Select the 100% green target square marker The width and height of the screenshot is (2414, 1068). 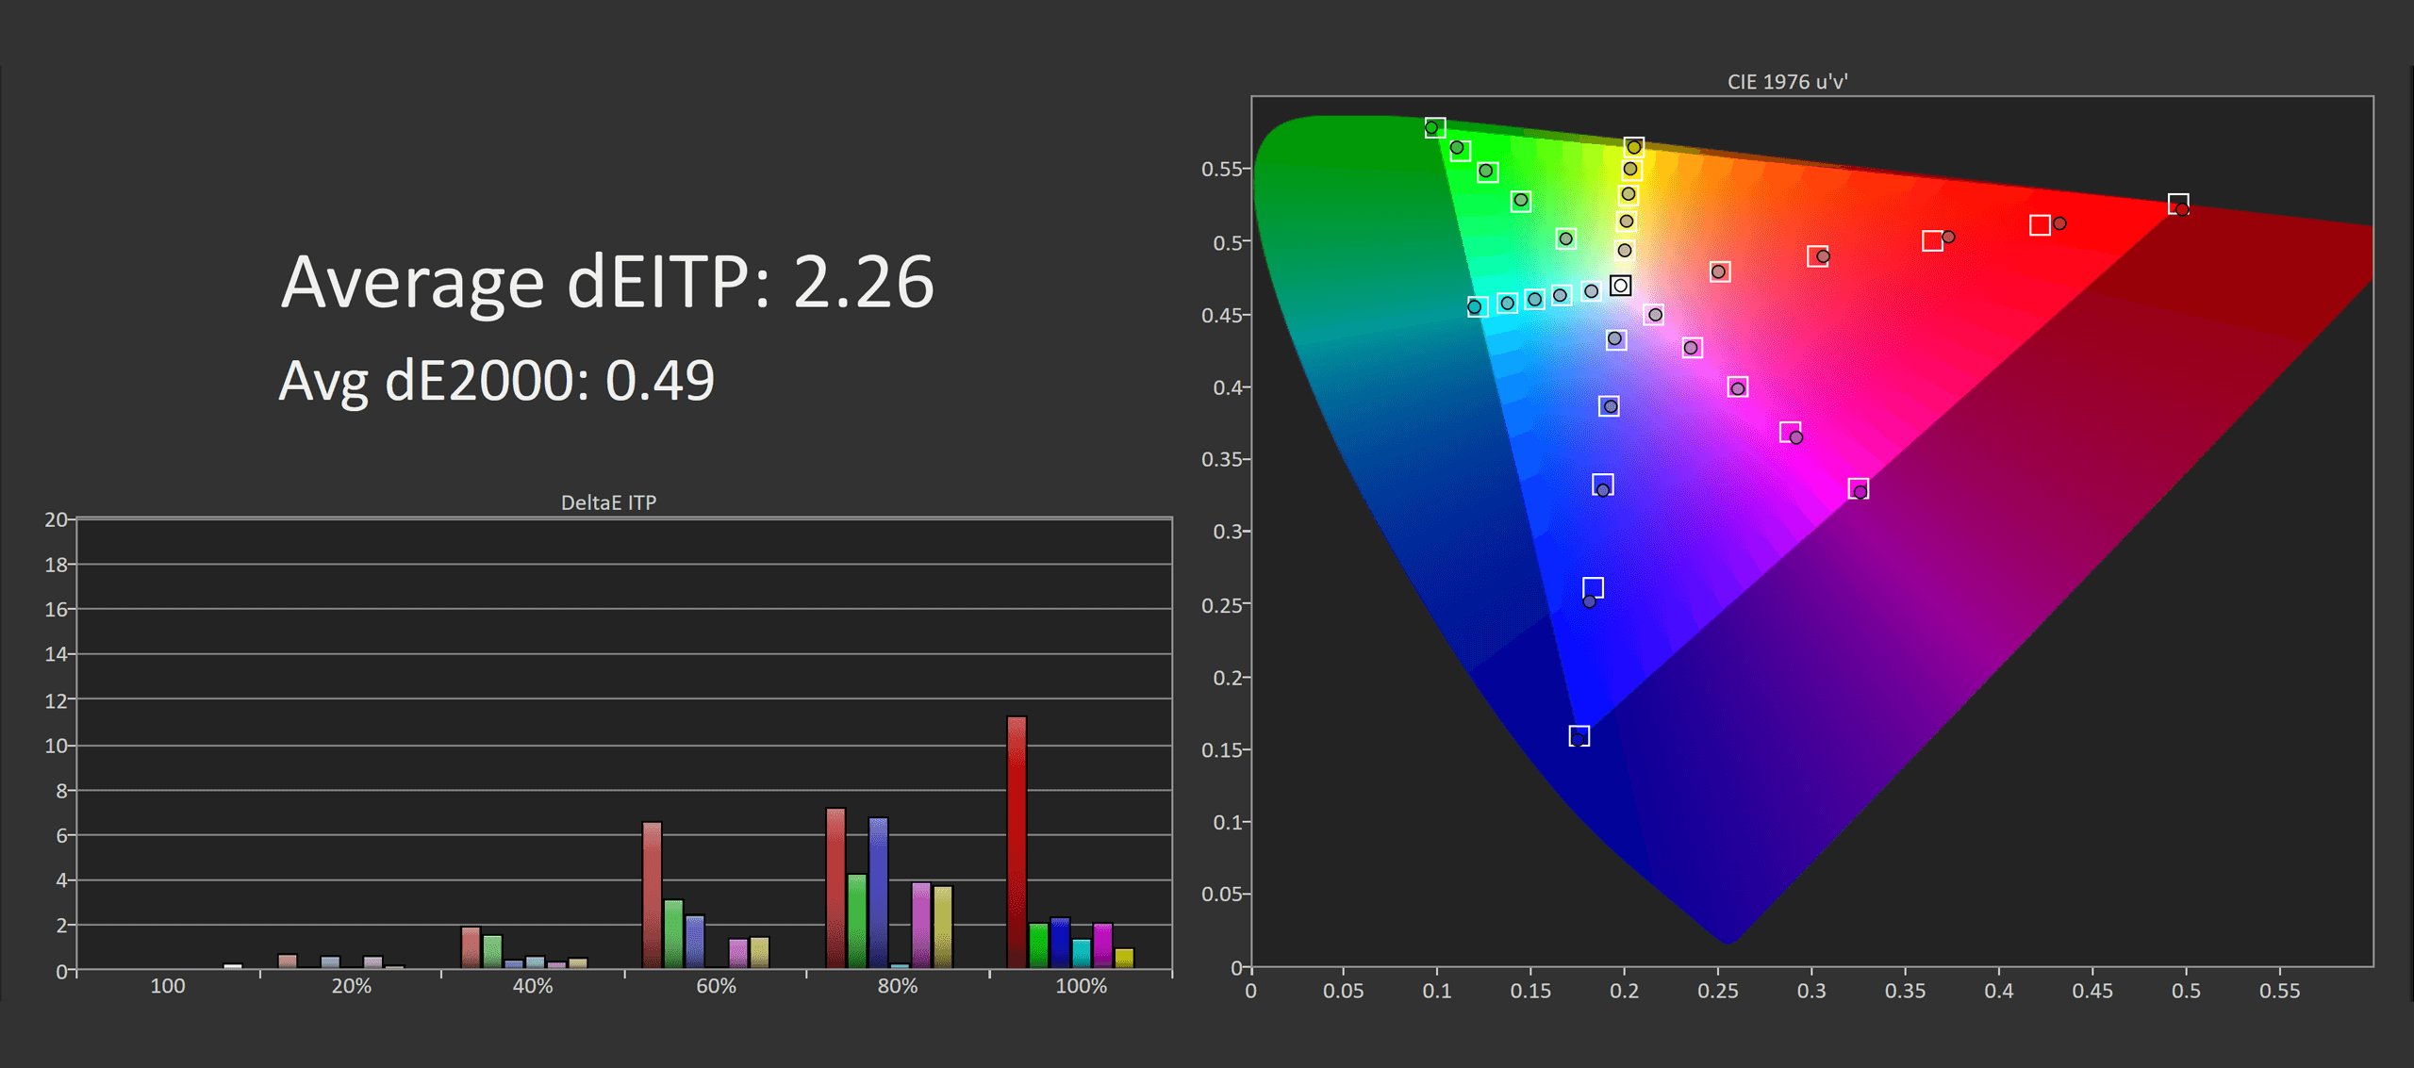1434,127
